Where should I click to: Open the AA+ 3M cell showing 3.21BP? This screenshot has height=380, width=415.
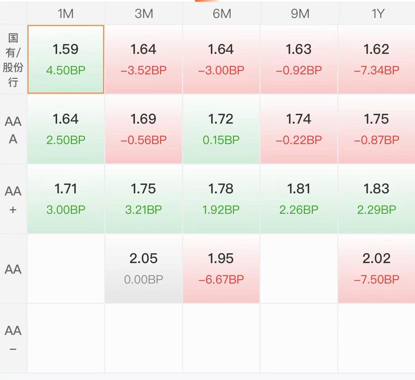144,199
